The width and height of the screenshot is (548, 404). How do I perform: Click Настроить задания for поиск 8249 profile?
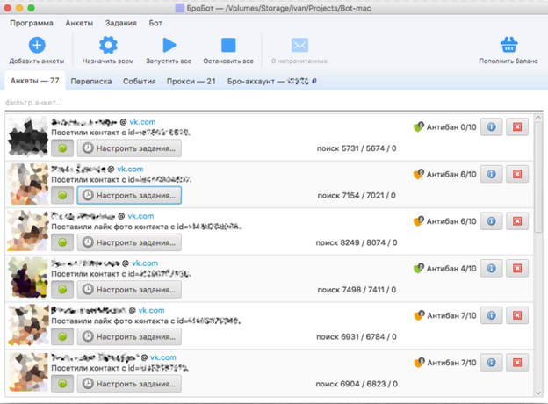tap(129, 242)
